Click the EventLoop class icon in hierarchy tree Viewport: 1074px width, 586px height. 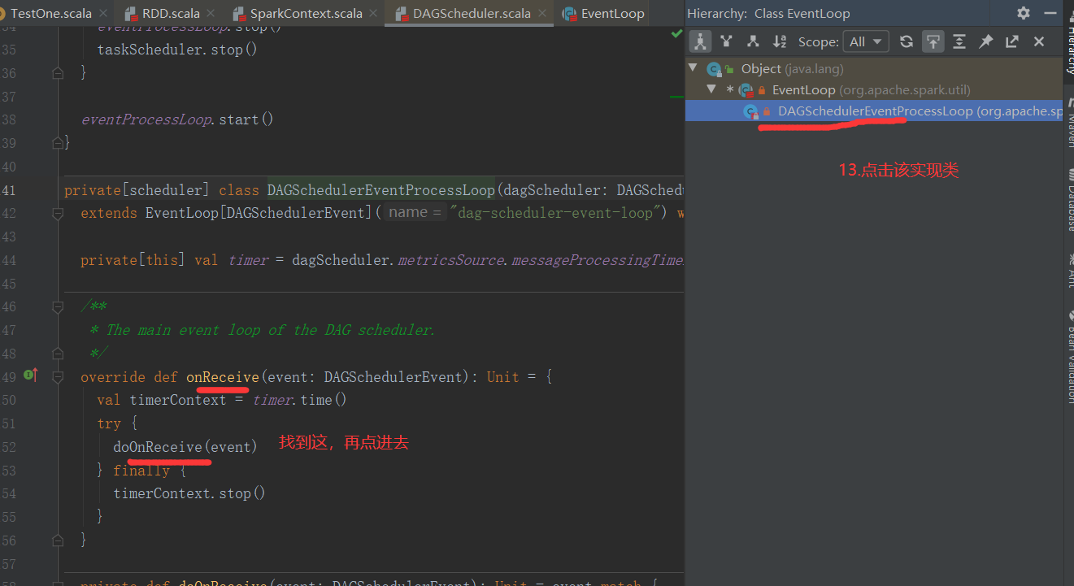[x=746, y=90]
